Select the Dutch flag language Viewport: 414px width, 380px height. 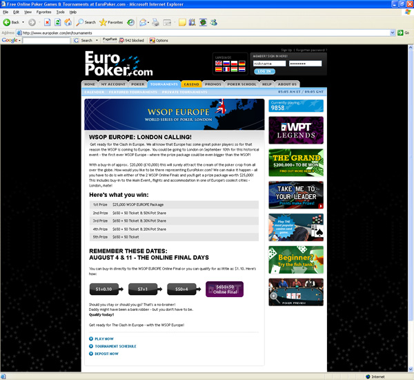[242, 69]
